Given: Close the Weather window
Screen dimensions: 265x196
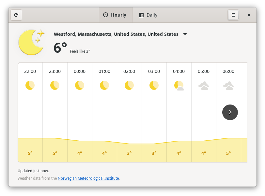Looking at the screenshot, I should coord(249,15).
